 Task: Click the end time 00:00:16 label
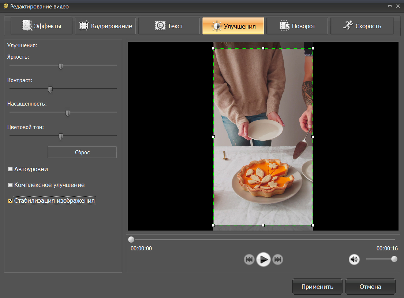[x=387, y=249]
